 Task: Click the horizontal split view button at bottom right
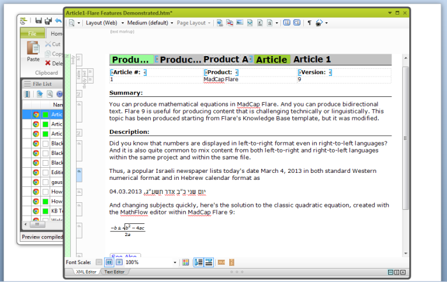pos(391,272)
